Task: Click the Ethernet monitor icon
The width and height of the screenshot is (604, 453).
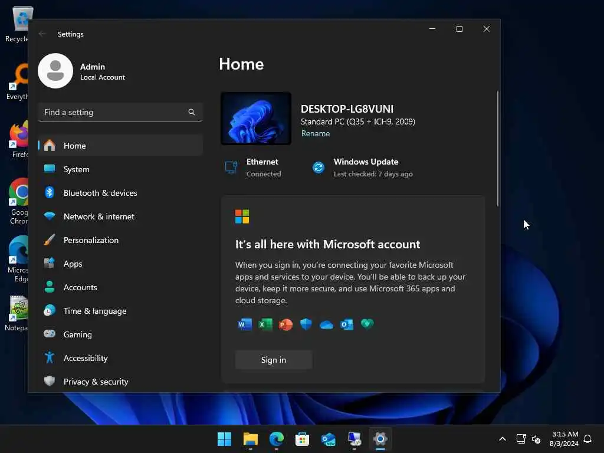Action: 231,168
